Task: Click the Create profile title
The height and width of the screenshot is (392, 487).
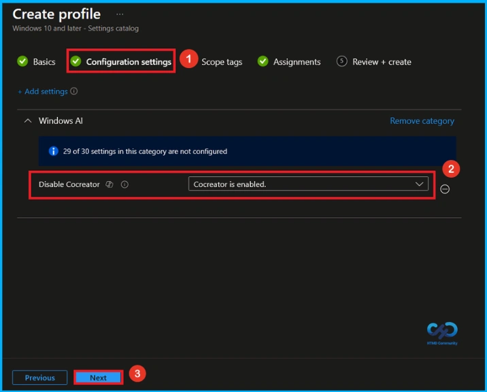Action: coord(56,14)
